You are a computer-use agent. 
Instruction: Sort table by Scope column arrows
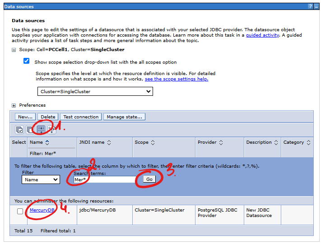point(153,142)
